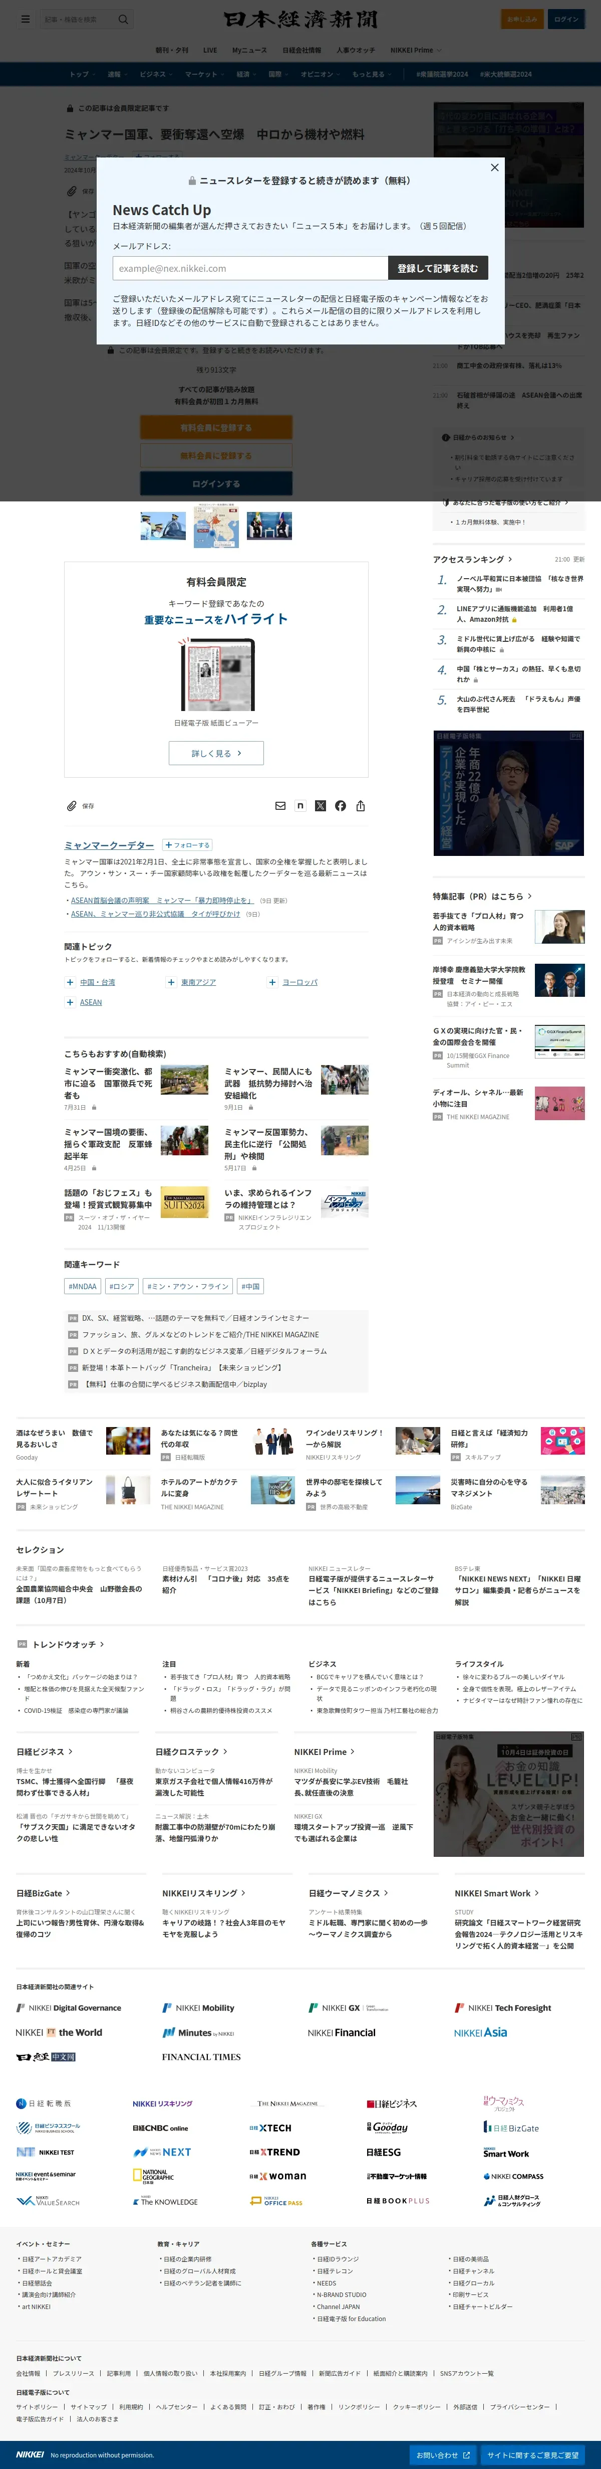The height and width of the screenshot is (2469, 601).
Task: Share the article on X
Action: coord(321,806)
